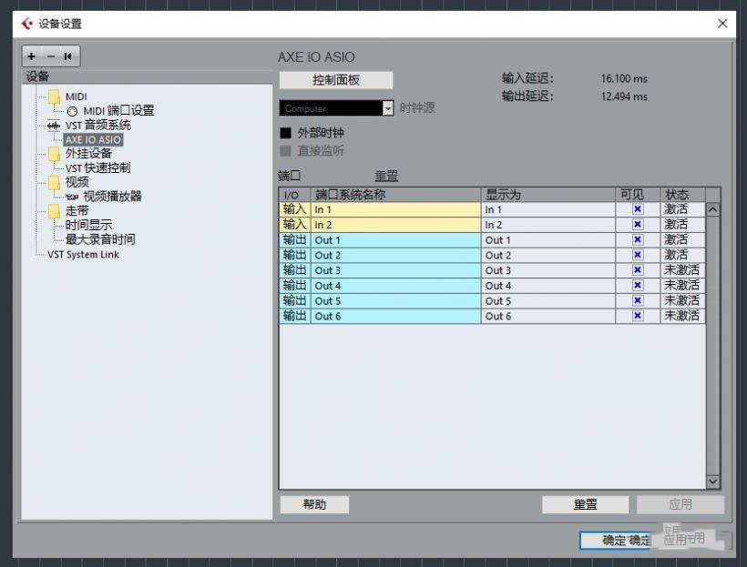747x567 pixels.
Task: Click the port list scroll down arrow
Action: 712,481
